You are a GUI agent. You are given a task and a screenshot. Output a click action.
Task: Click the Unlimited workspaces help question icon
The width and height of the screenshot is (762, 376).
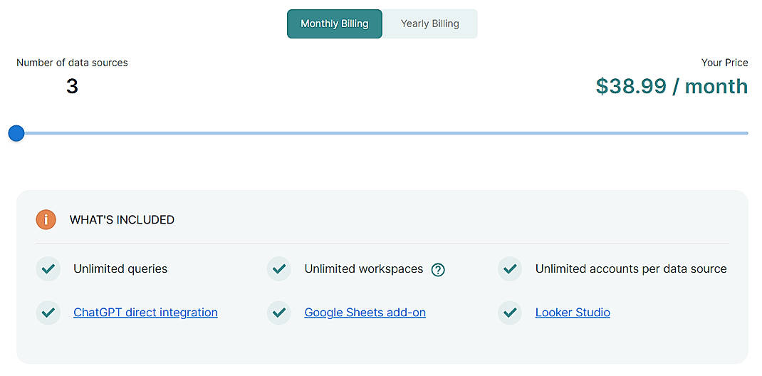click(439, 270)
